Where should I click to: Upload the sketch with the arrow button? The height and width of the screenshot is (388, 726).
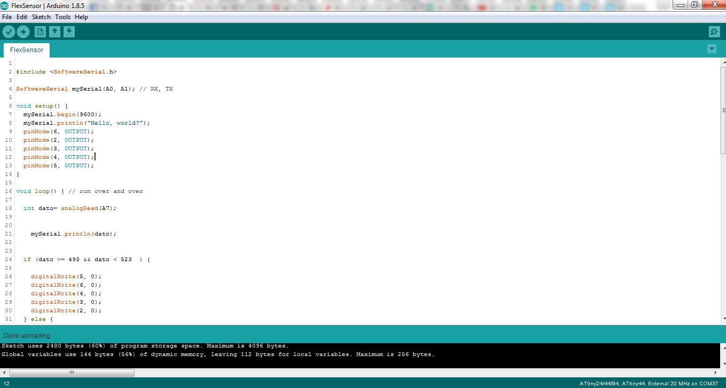[x=23, y=32]
